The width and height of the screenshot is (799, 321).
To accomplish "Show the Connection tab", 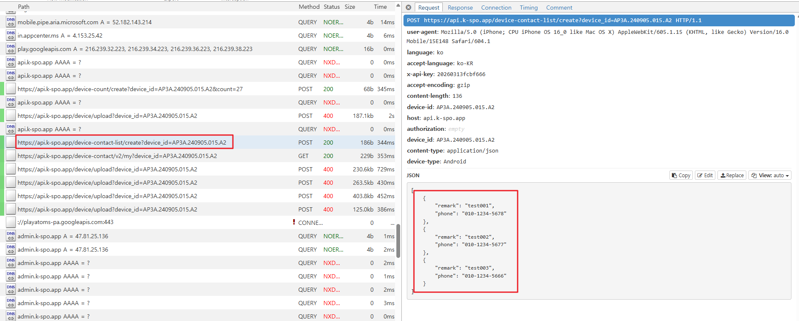I will pos(496,8).
